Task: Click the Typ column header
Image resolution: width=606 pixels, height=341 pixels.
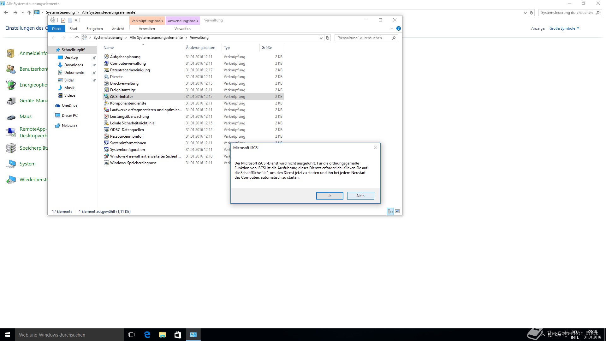Action: [241, 48]
